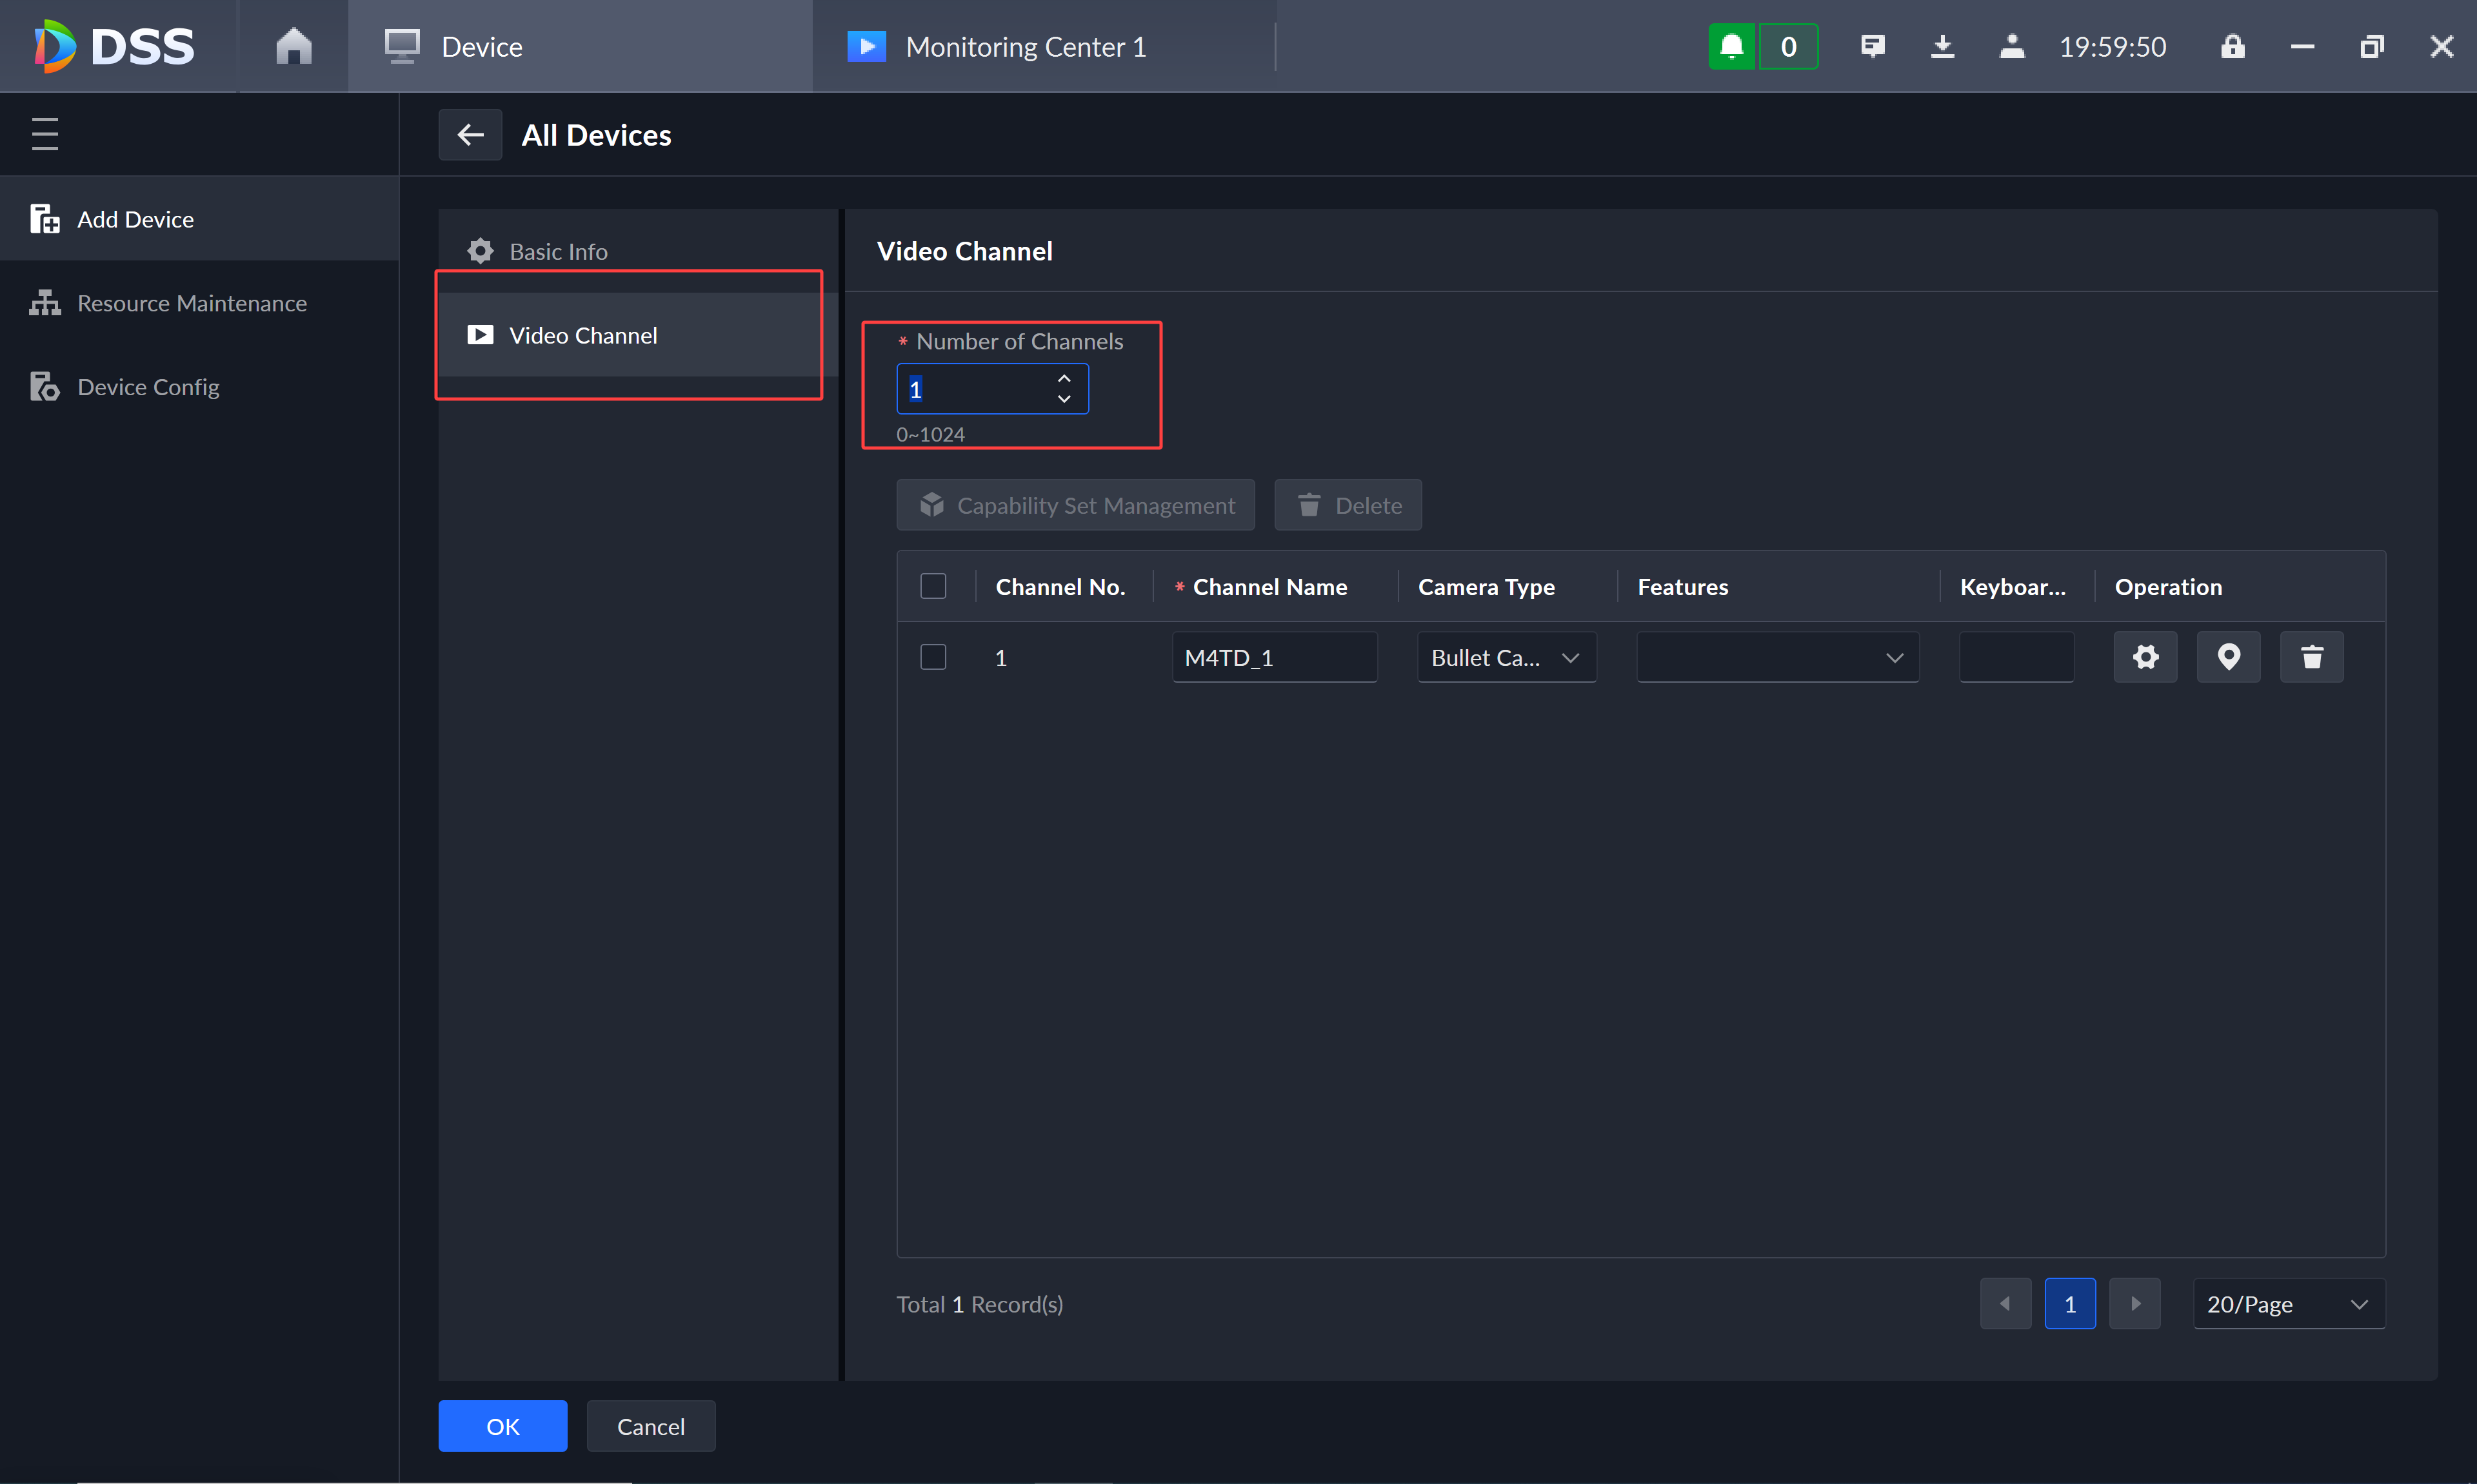Delete channel 1 with trash icon
2477x1484 pixels.
(2312, 657)
